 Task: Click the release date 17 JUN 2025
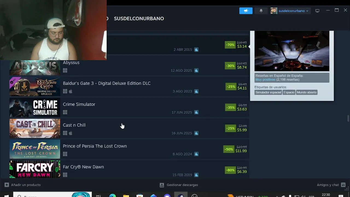pyautogui.click(x=182, y=112)
